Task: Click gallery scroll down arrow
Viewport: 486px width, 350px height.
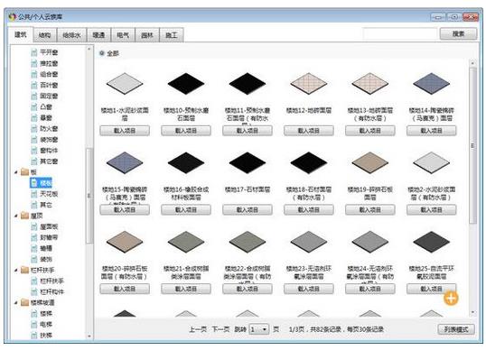Action: (472, 312)
